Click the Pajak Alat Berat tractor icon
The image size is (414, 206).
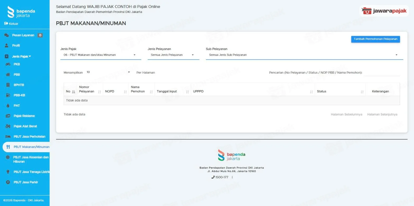(8, 126)
